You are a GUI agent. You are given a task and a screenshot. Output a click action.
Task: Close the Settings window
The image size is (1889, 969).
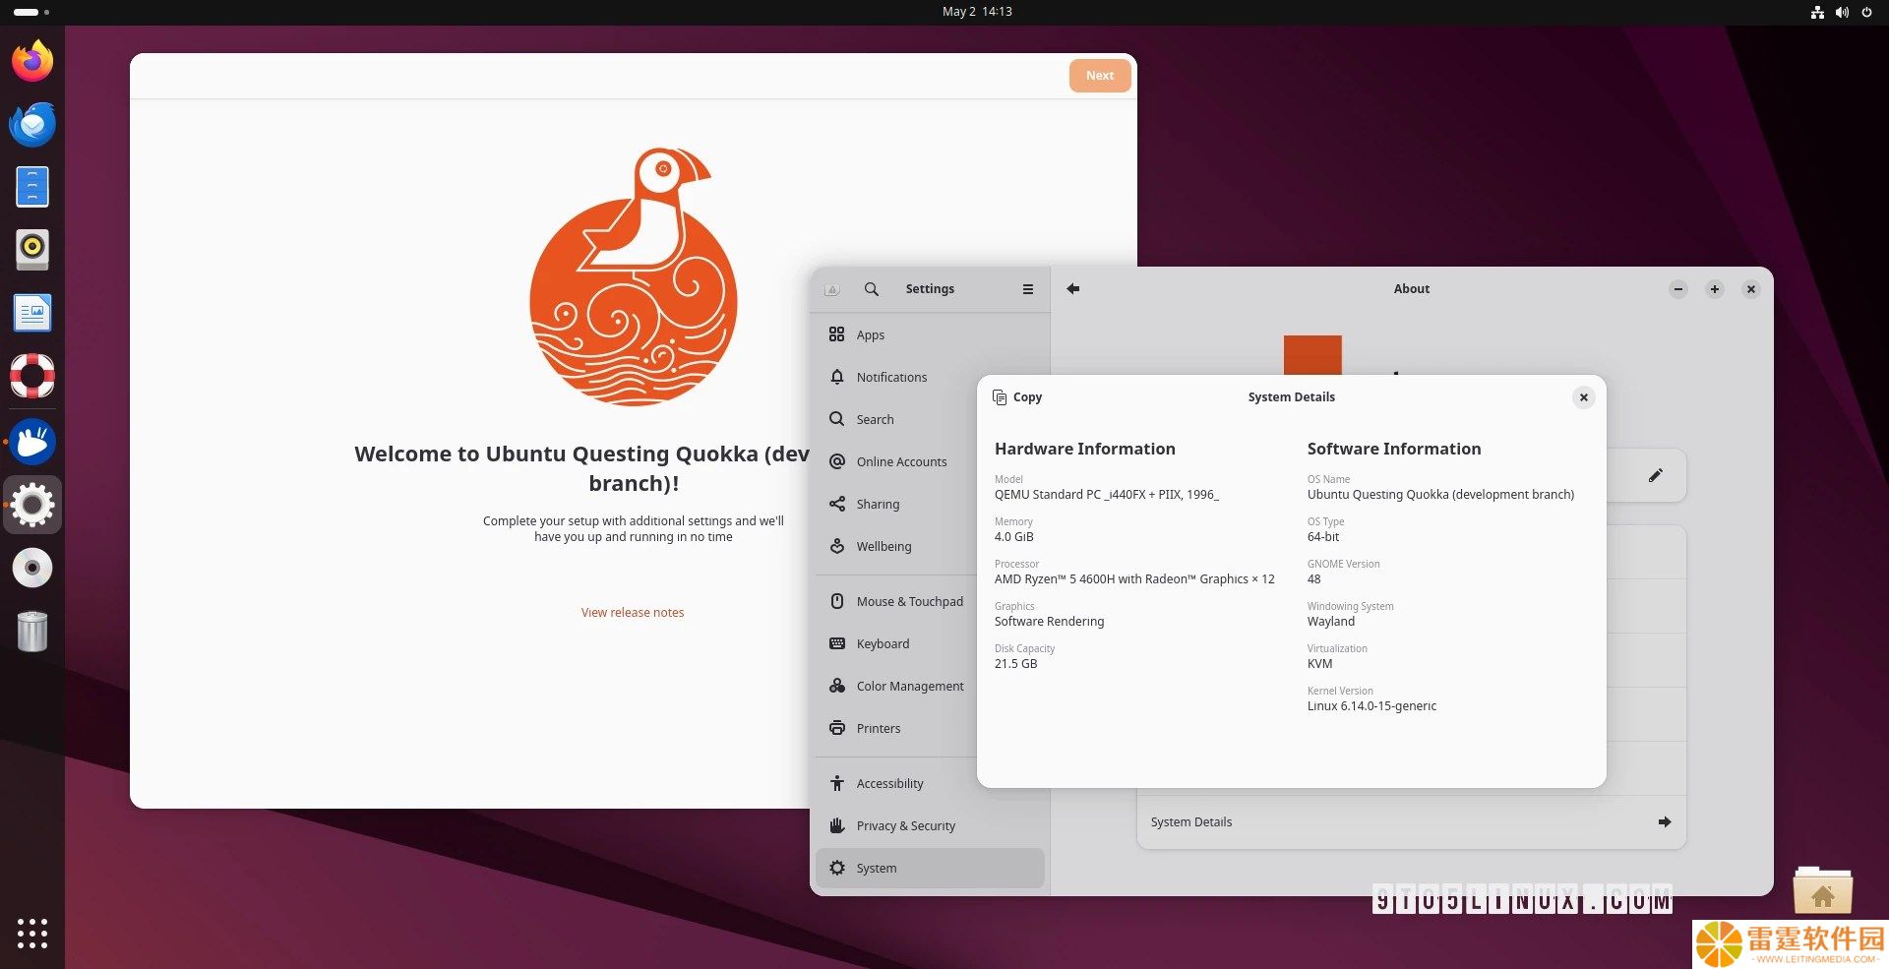pyautogui.click(x=1751, y=289)
